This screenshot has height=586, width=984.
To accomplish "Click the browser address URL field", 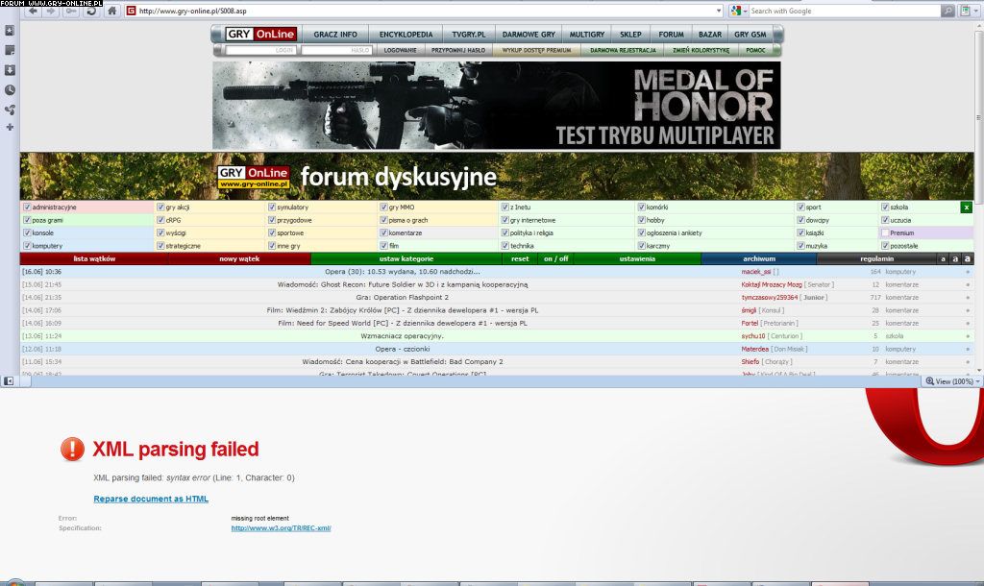I will click(x=424, y=11).
